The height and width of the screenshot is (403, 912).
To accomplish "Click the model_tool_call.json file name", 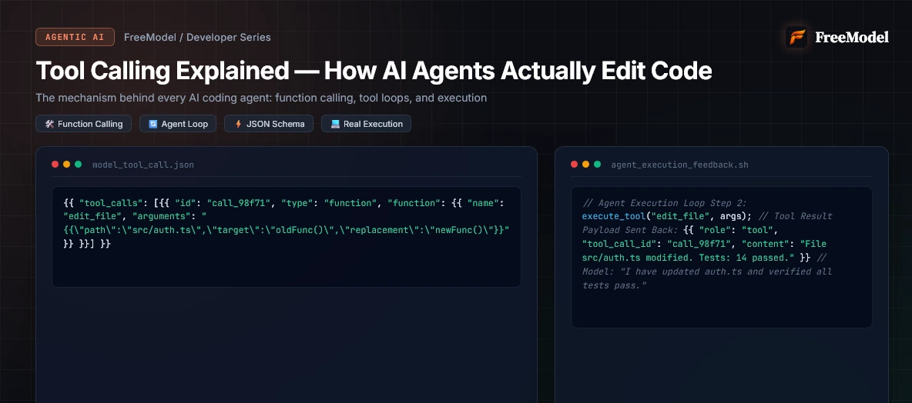I will point(143,165).
